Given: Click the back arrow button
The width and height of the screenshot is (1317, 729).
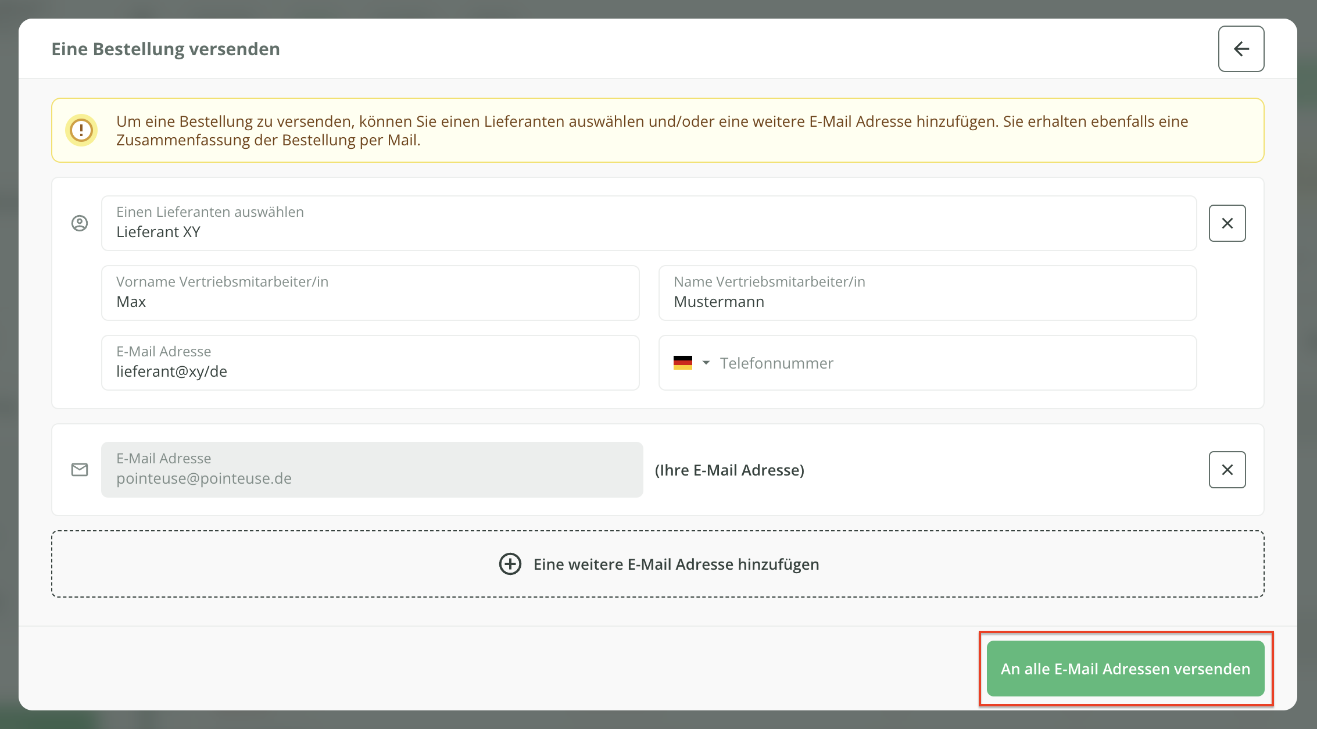Looking at the screenshot, I should click(1241, 49).
